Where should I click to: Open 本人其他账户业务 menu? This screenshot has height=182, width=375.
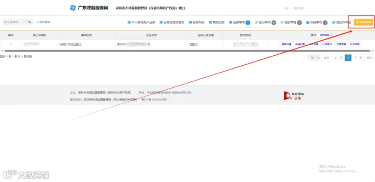(141, 22)
